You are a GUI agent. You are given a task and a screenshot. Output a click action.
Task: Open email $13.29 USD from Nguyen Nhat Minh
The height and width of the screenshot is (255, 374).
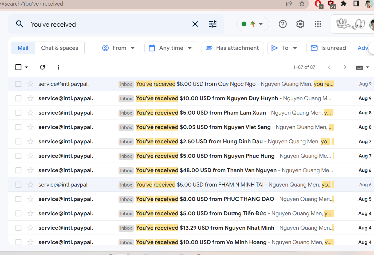191,228
